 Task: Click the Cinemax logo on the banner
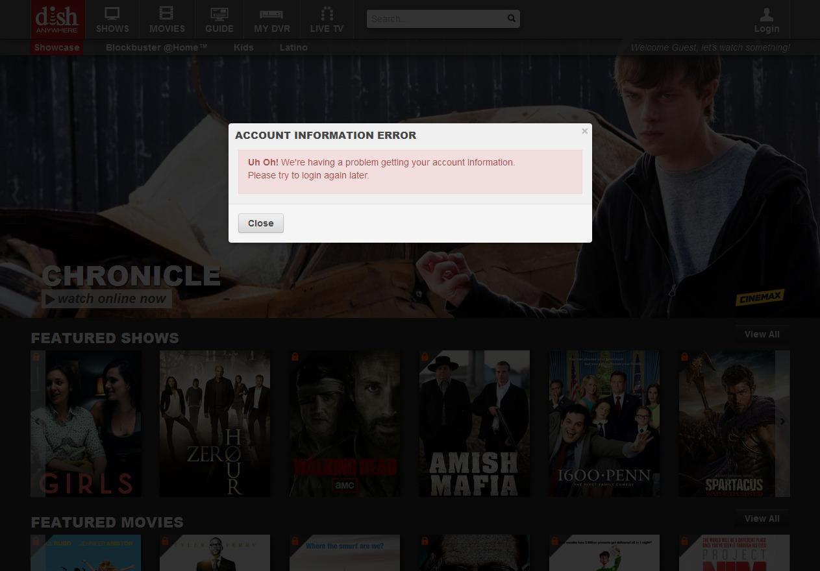click(760, 297)
